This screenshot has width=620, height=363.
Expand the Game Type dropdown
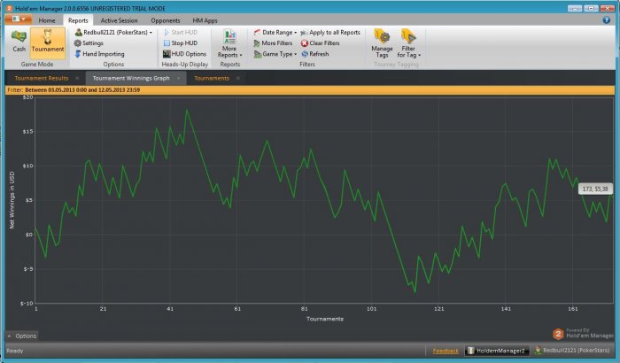click(x=279, y=54)
